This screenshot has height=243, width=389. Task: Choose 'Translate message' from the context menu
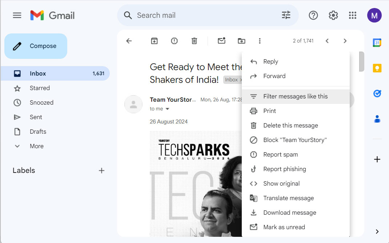288,198
